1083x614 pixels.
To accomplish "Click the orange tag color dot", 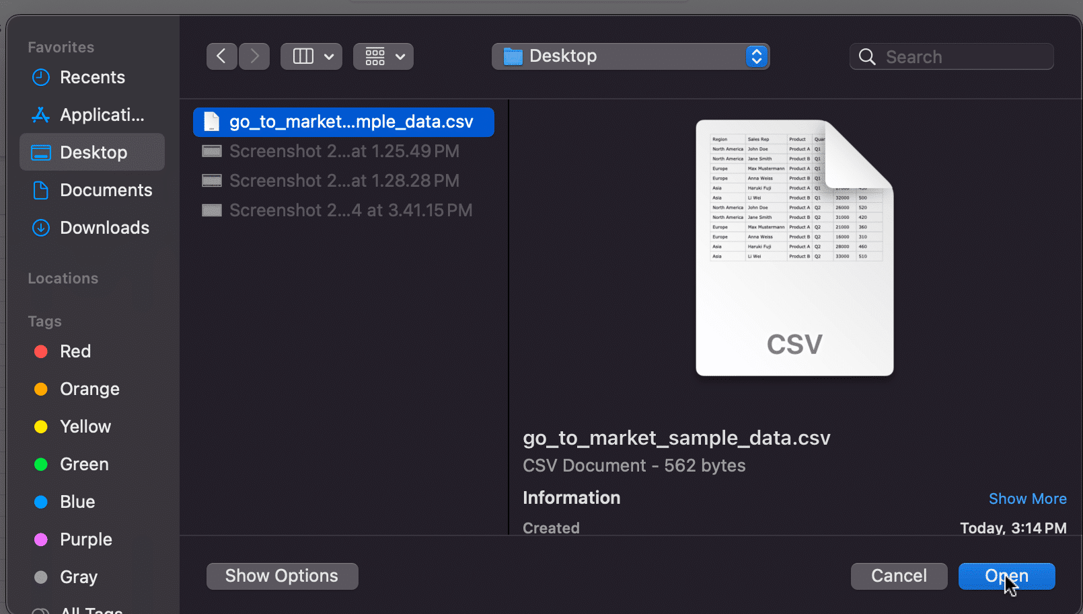I will [41, 389].
